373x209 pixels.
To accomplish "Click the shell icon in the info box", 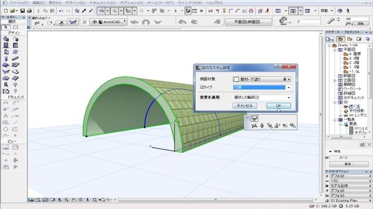I will point(73,22).
